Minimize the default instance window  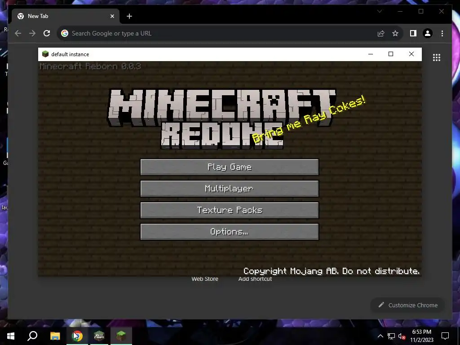[371, 54]
